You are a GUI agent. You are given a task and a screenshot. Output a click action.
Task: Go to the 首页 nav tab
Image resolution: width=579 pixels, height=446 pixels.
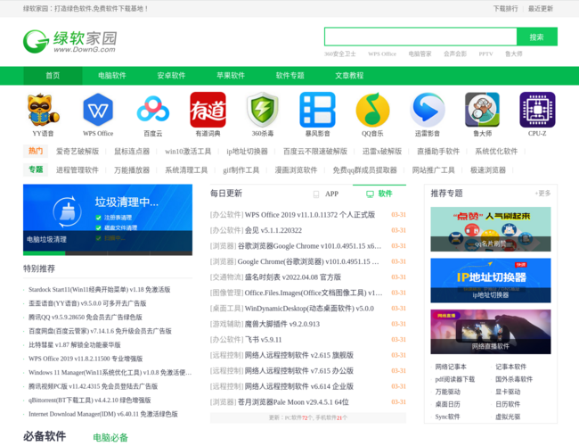click(x=53, y=76)
